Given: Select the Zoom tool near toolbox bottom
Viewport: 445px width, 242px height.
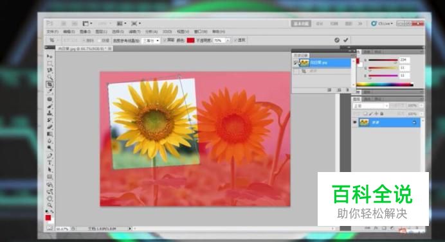Looking at the screenshot, I should click(50, 205).
